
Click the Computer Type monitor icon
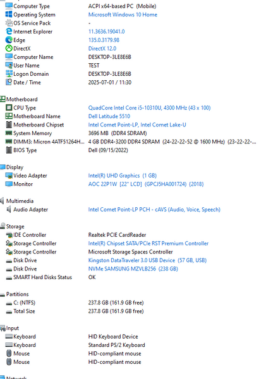(x=9, y=6)
